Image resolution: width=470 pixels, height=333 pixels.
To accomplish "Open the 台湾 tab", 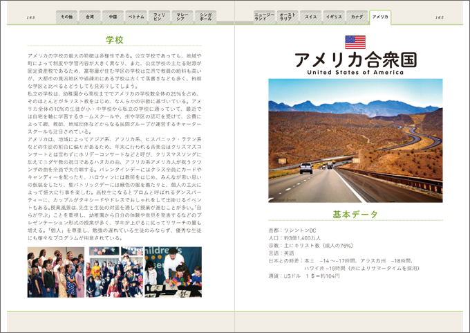I will click(x=90, y=17).
